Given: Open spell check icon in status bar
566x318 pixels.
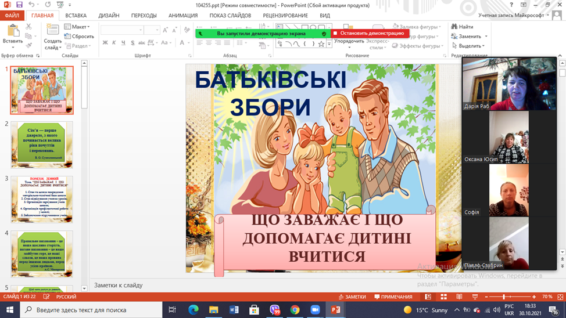Looking at the screenshot, I should [x=46, y=297].
